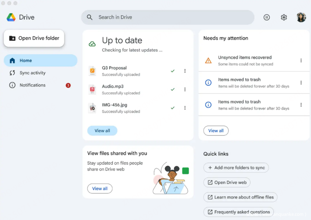This screenshot has width=311, height=220.
Task: Click the user profile avatar
Action: point(301,18)
